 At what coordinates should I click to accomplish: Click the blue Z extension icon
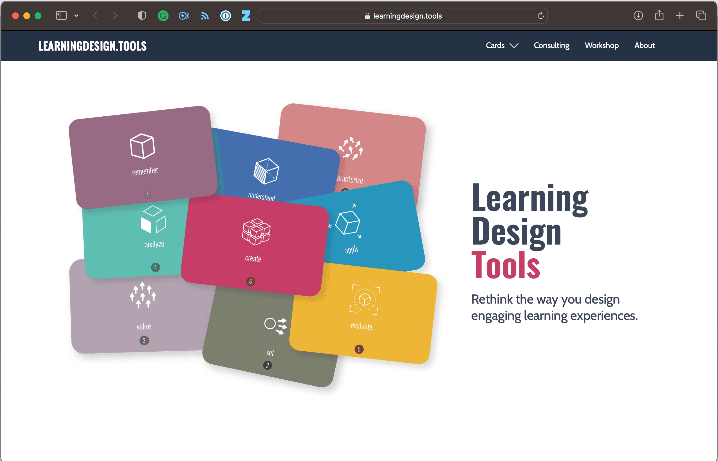pos(246,15)
